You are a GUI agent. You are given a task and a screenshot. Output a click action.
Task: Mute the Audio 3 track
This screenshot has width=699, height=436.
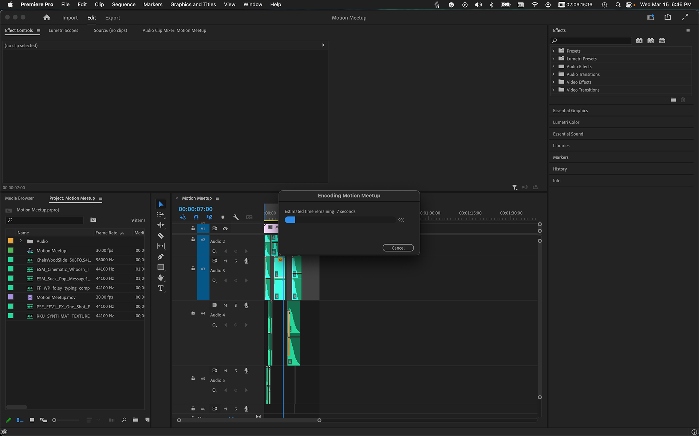coord(225,261)
